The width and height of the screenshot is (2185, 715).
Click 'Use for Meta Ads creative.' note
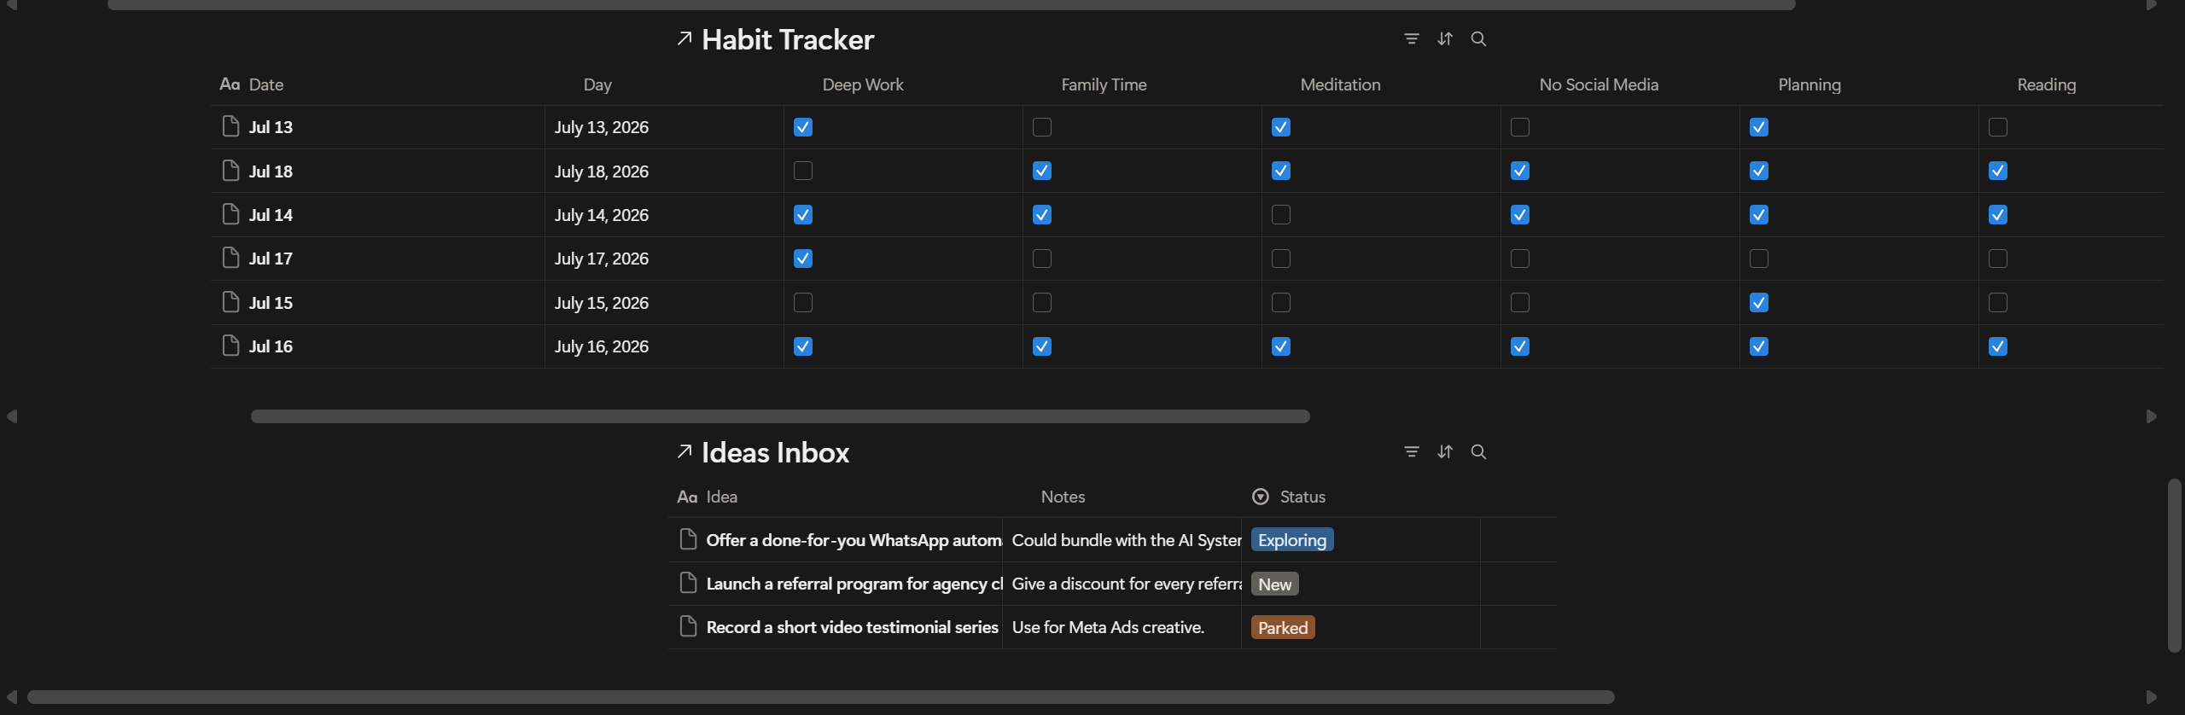click(1108, 627)
